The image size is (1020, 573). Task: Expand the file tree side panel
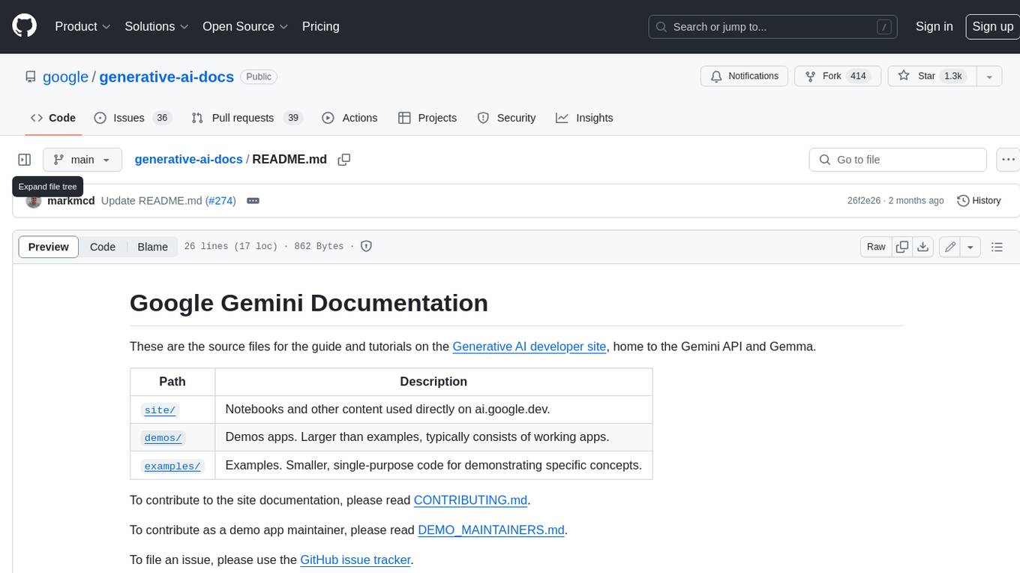(x=25, y=160)
